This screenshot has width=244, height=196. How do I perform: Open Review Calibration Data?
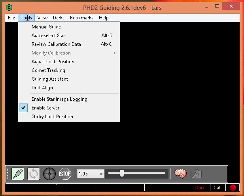point(69,44)
